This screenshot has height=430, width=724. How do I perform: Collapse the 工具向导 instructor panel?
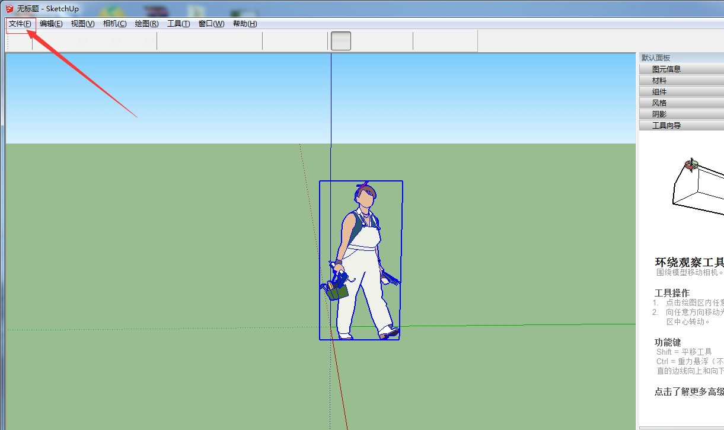tap(666, 125)
